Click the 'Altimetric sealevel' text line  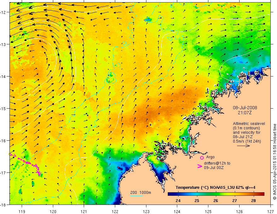[x=249, y=124]
